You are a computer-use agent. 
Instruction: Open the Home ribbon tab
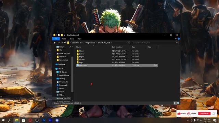64,39
